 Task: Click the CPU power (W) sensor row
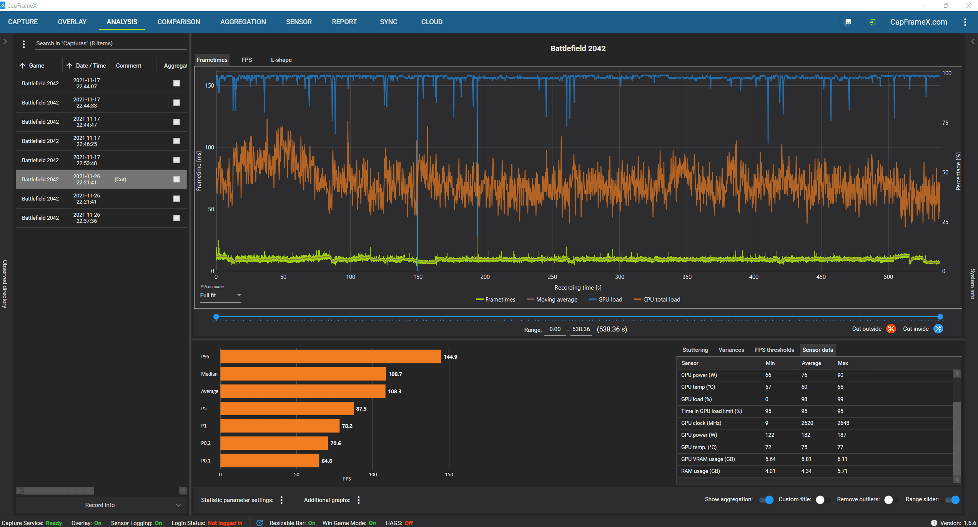pyautogui.click(x=815, y=375)
